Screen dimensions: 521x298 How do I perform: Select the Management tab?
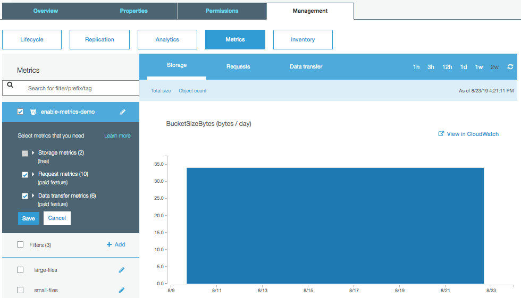[310, 11]
